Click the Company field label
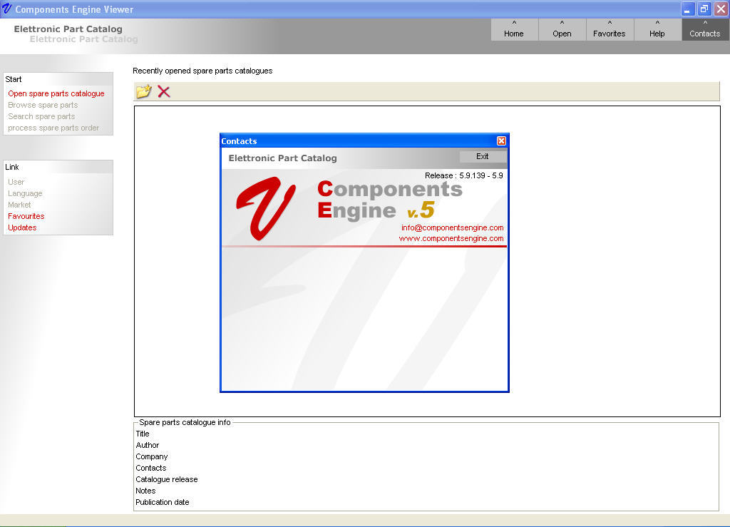The height and width of the screenshot is (527, 730). pos(152,456)
